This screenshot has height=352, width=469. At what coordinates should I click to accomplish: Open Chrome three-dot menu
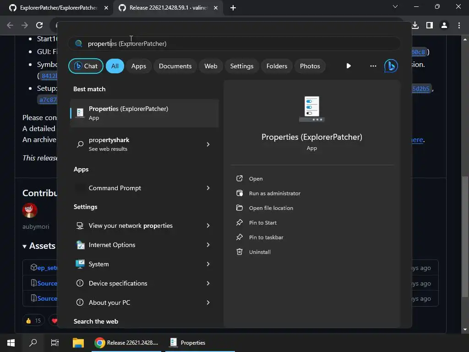(459, 26)
